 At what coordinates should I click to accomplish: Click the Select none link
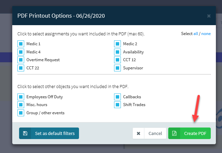(206, 34)
